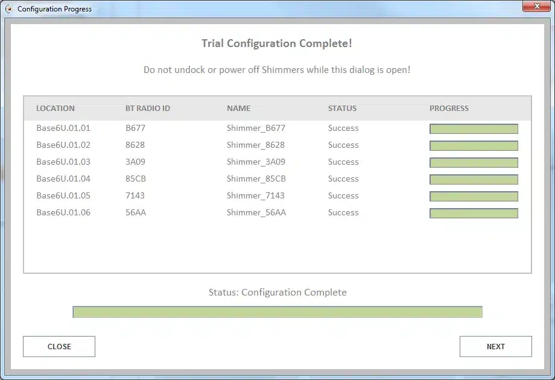Select the Base6U.01.03 location cell

(63, 162)
